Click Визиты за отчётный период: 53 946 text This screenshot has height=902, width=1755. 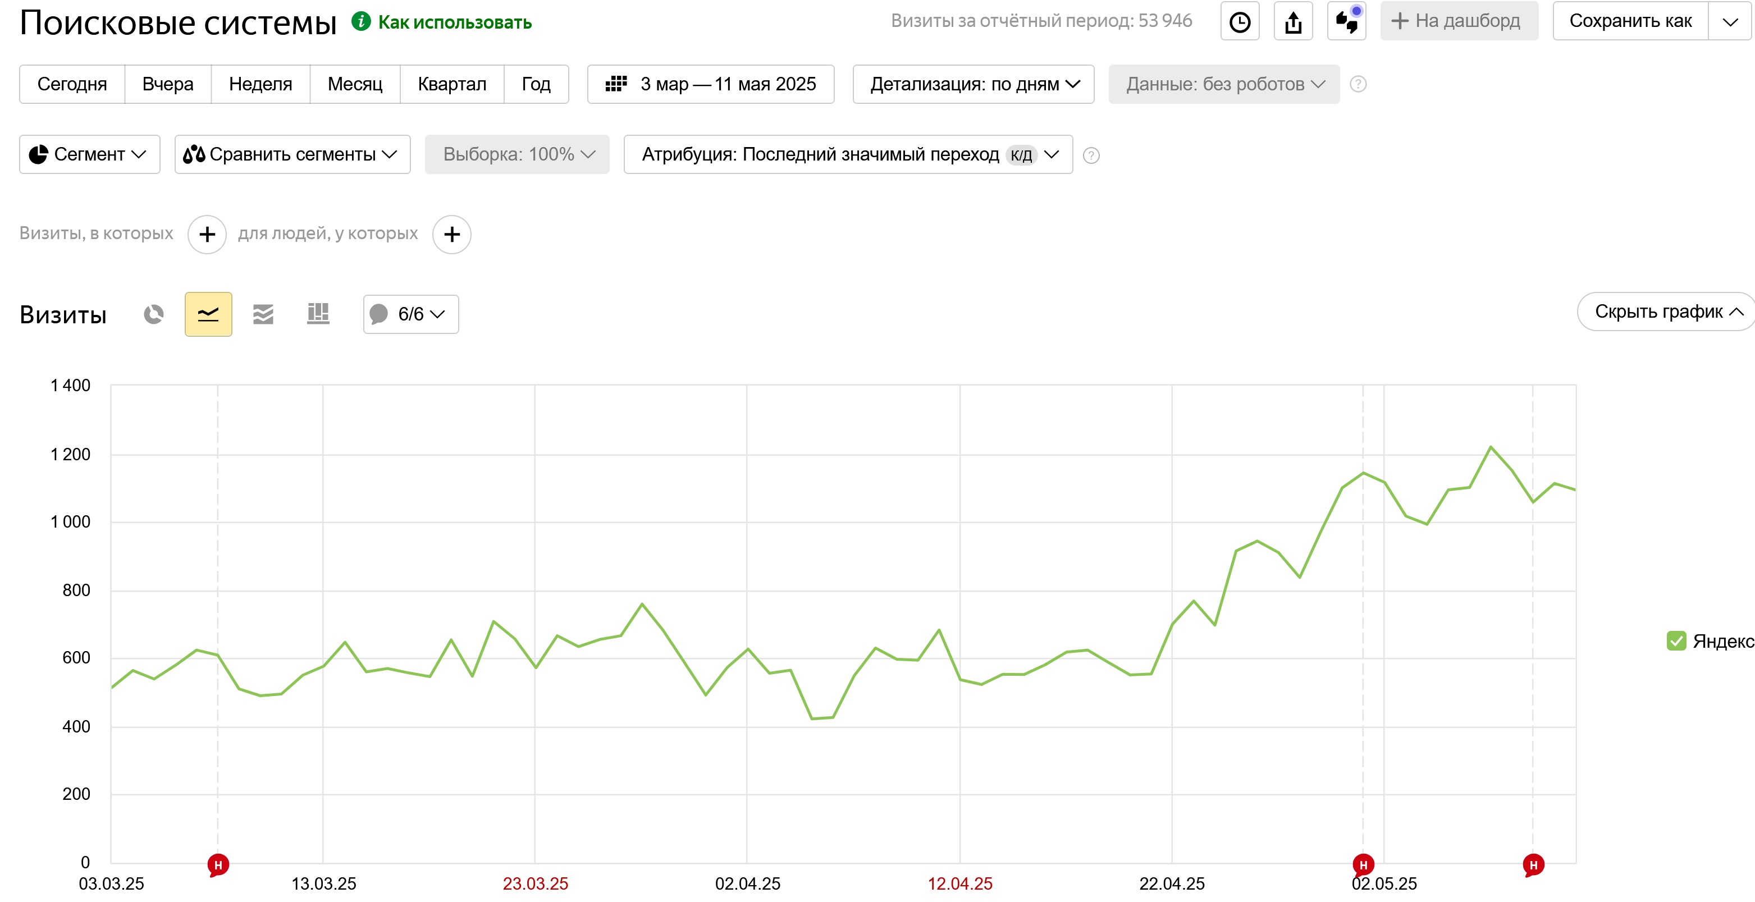click(1041, 21)
